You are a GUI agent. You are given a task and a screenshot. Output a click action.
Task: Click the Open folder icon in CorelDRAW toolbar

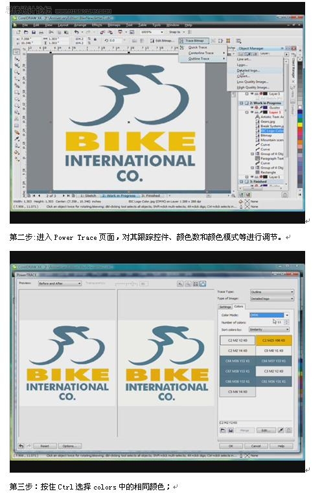coord(26,32)
